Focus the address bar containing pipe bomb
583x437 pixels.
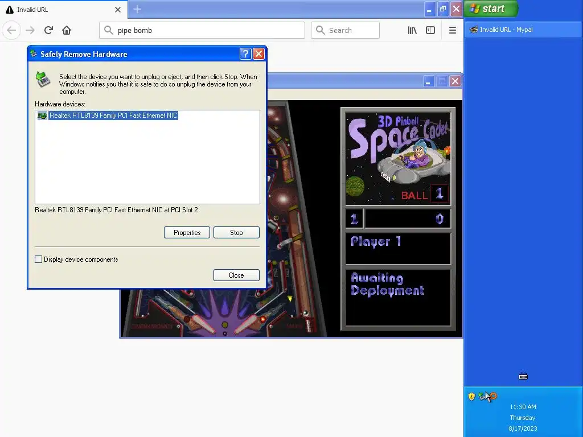[x=202, y=30]
